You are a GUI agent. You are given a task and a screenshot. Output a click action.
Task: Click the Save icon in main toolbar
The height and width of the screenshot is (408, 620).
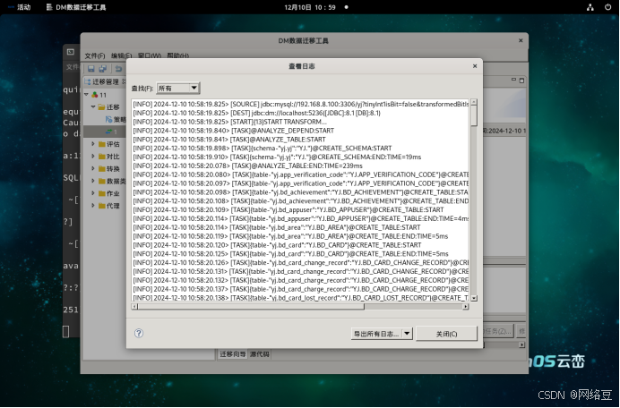[91, 69]
